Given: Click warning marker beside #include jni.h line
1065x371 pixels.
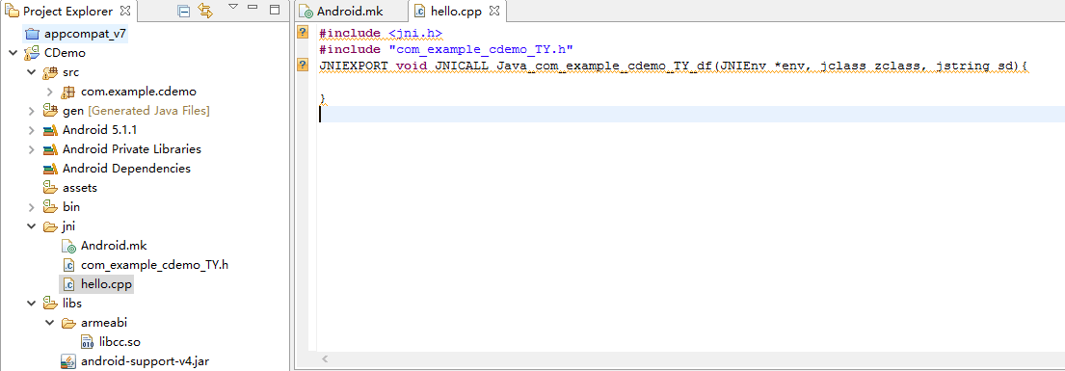Looking at the screenshot, I should pos(303,32).
